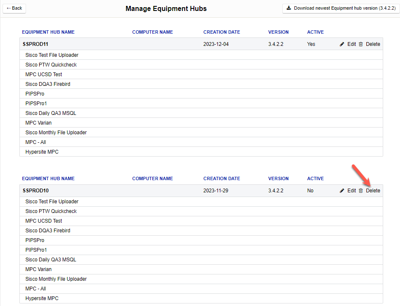This screenshot has width=400, height=306.
Task: Select the SSPROD10 hub name row
Action: [x=36, y=191]
